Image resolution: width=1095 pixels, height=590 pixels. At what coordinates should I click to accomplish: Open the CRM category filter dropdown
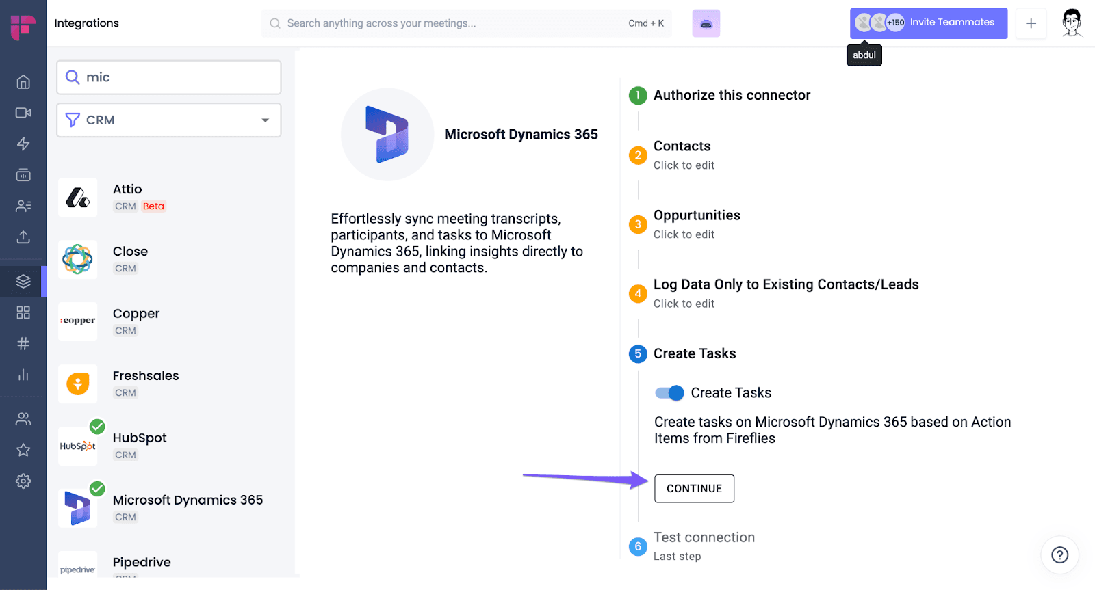click(169, 120)
